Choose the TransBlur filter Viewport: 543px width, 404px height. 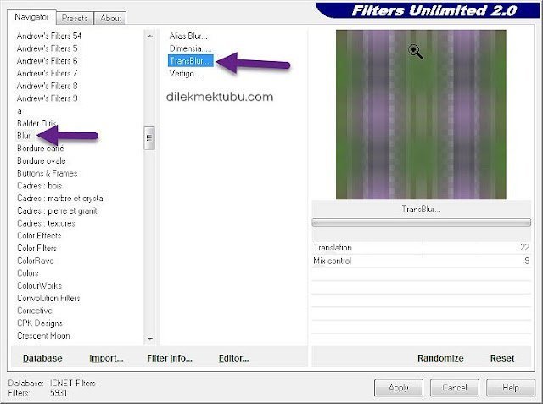click(190, 61)
